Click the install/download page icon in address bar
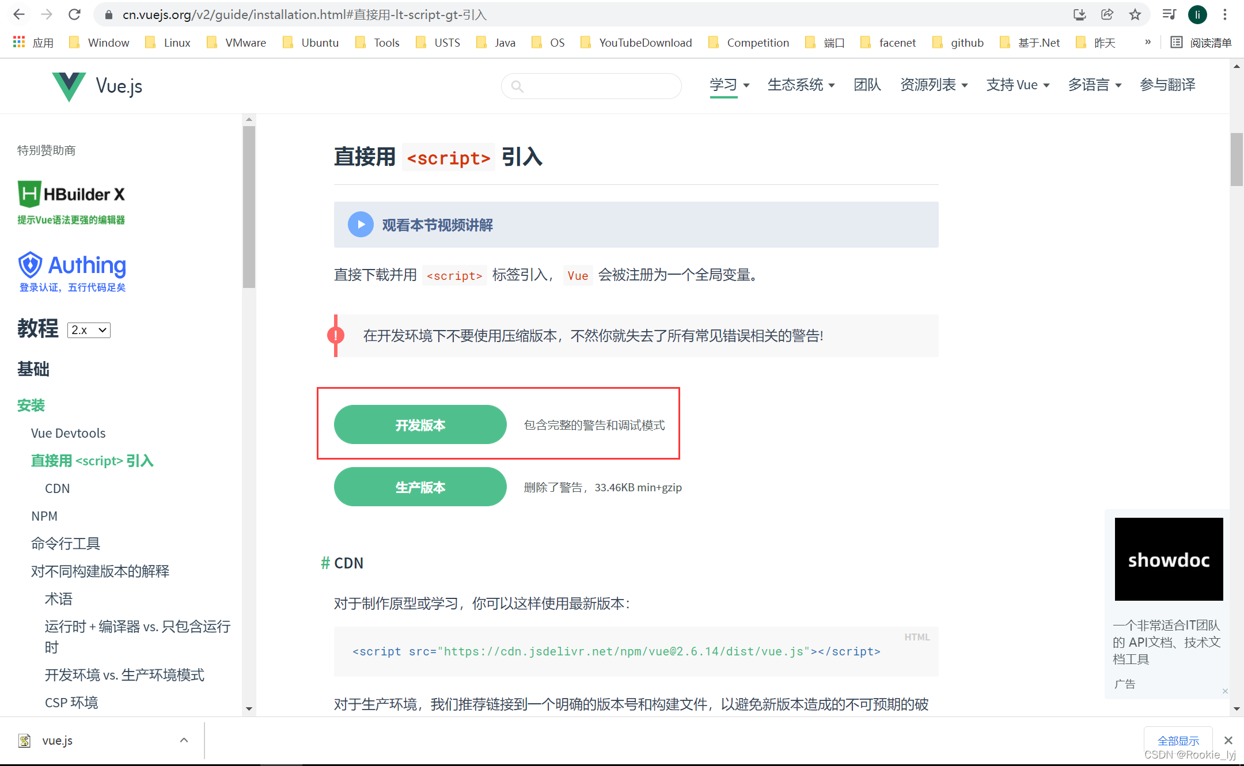This screenshot has width=1244, height=766. [x=1080, y=14]
